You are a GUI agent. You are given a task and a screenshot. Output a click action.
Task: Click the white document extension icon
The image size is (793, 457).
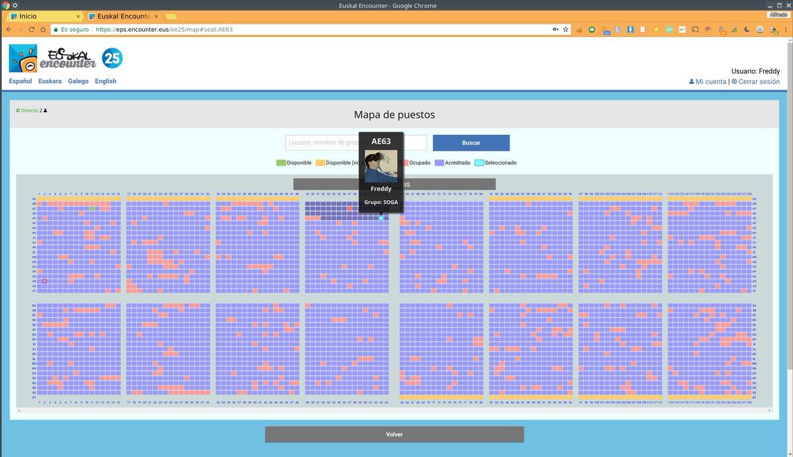click(643, 30)
